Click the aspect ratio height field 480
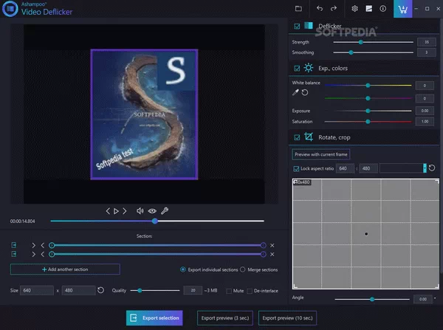Viewport: 443px width, 330px height. pos(368,168)
